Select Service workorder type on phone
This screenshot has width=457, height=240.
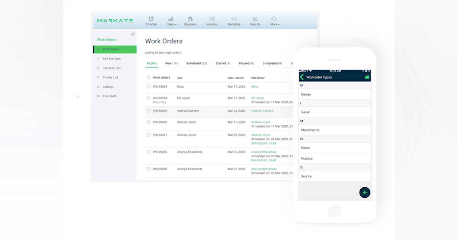pyautogui.click(x=335, y=176)
